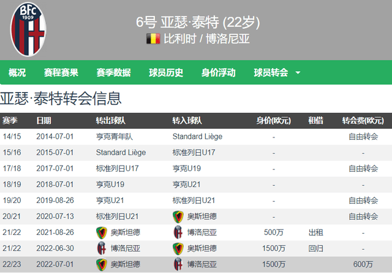392x273 pixels.
Task: Click 博洛尼亚 destination in the 2022-07-01 row
Action: [x=202, y=264]
